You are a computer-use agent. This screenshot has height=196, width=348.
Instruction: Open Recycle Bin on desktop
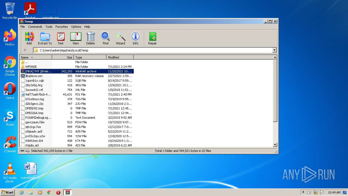click(10, 11)
